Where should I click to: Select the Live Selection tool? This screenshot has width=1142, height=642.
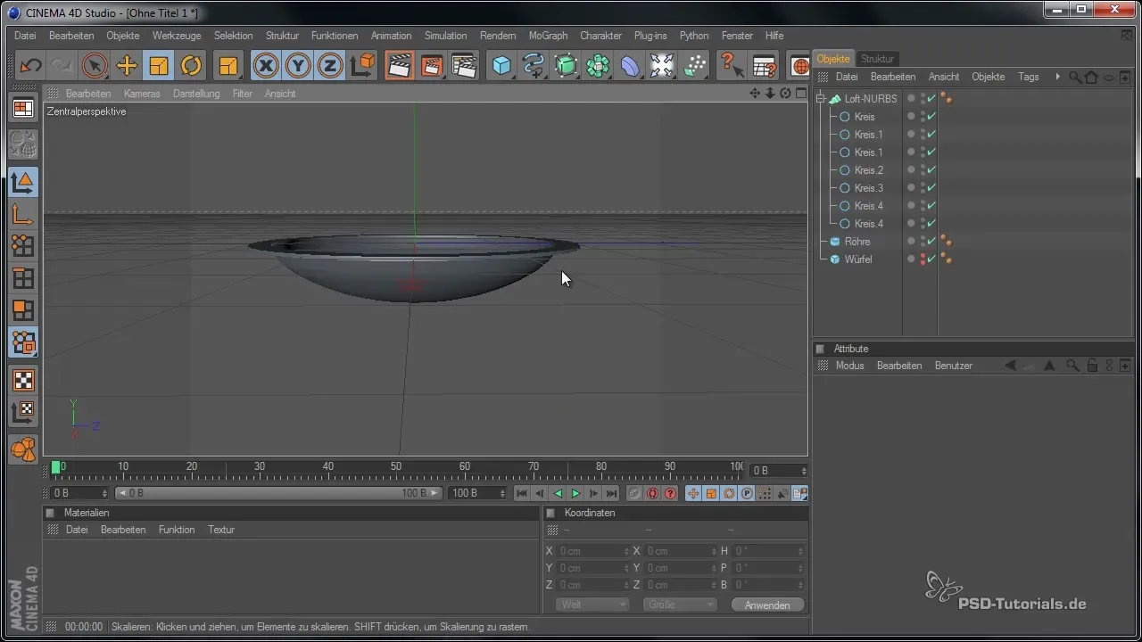coord(95,65)
